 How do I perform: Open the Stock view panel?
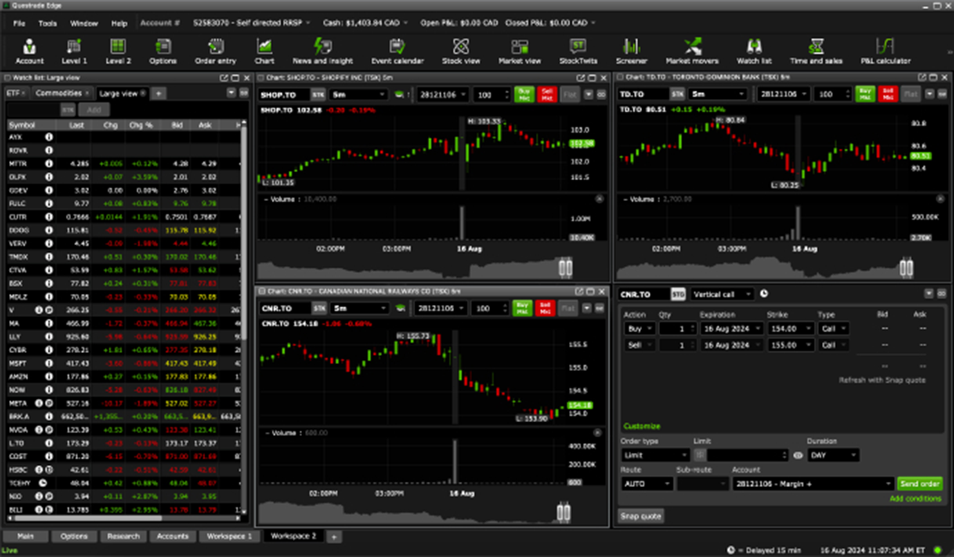click(460, 50)
